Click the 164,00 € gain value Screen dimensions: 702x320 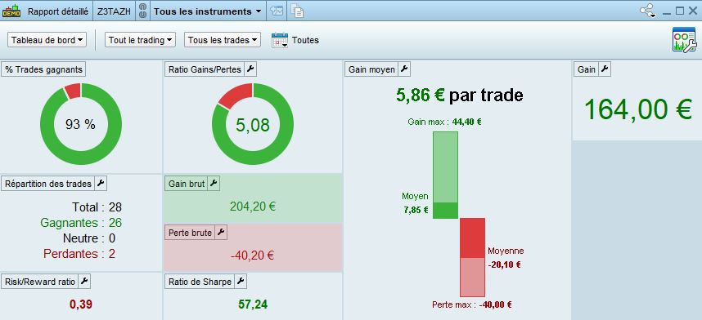638,109
